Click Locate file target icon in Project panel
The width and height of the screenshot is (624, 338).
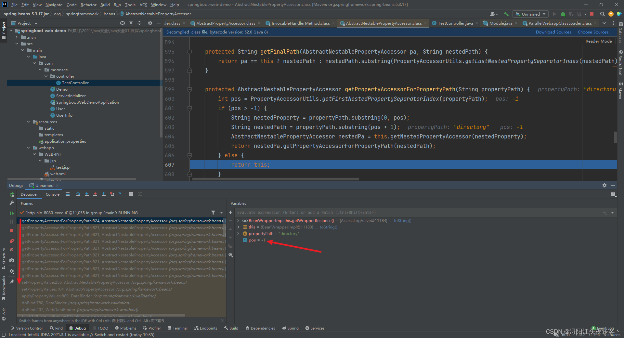tap(123, 23)
